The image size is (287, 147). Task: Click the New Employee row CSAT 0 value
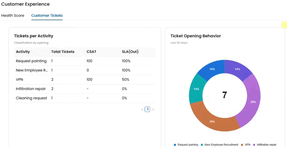tap(88, 70)
